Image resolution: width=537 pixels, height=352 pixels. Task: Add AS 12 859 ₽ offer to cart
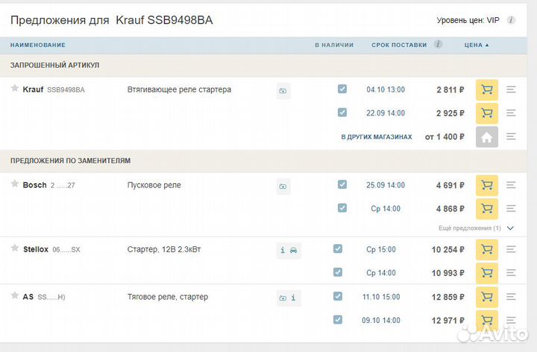[486, 297]
